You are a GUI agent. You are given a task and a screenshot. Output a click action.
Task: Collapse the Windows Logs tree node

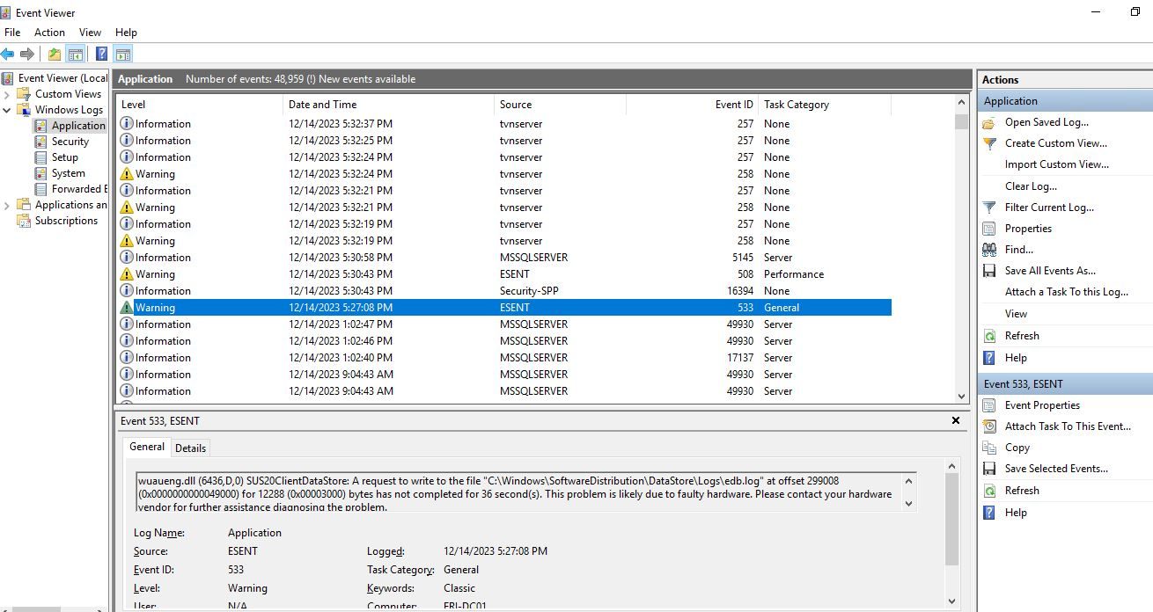tap(8, 109)
